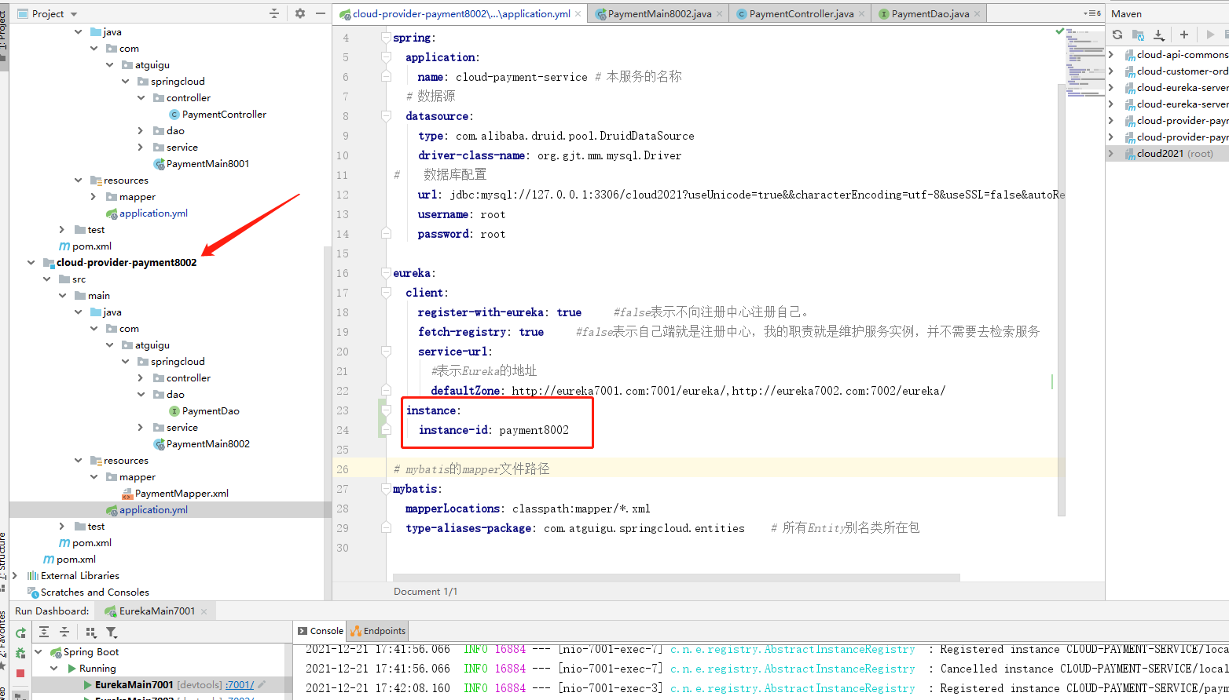Expand cloud-api-commons in Maven panel

pyautogui.click(x=1111, y=55)
